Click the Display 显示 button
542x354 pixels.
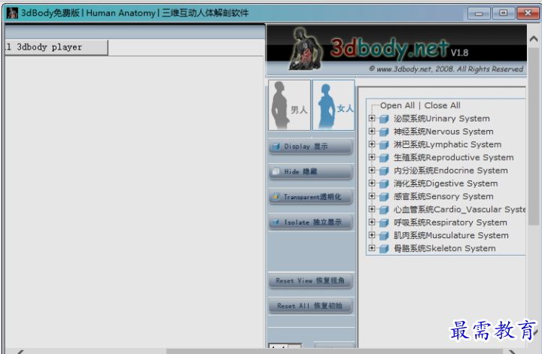pyautogui.click(x=310, y=147)
